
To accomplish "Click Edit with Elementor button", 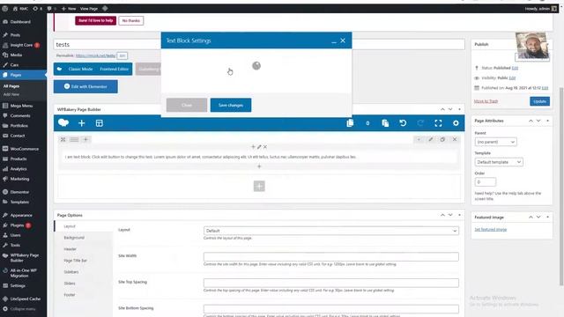I will tap(85, 86).
